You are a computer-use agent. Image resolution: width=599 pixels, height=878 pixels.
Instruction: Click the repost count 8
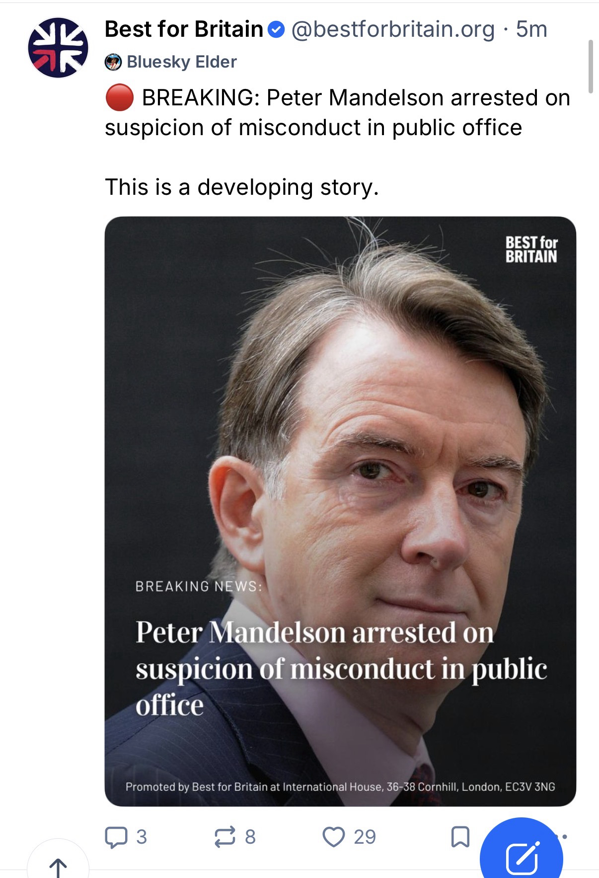[250, 837]
